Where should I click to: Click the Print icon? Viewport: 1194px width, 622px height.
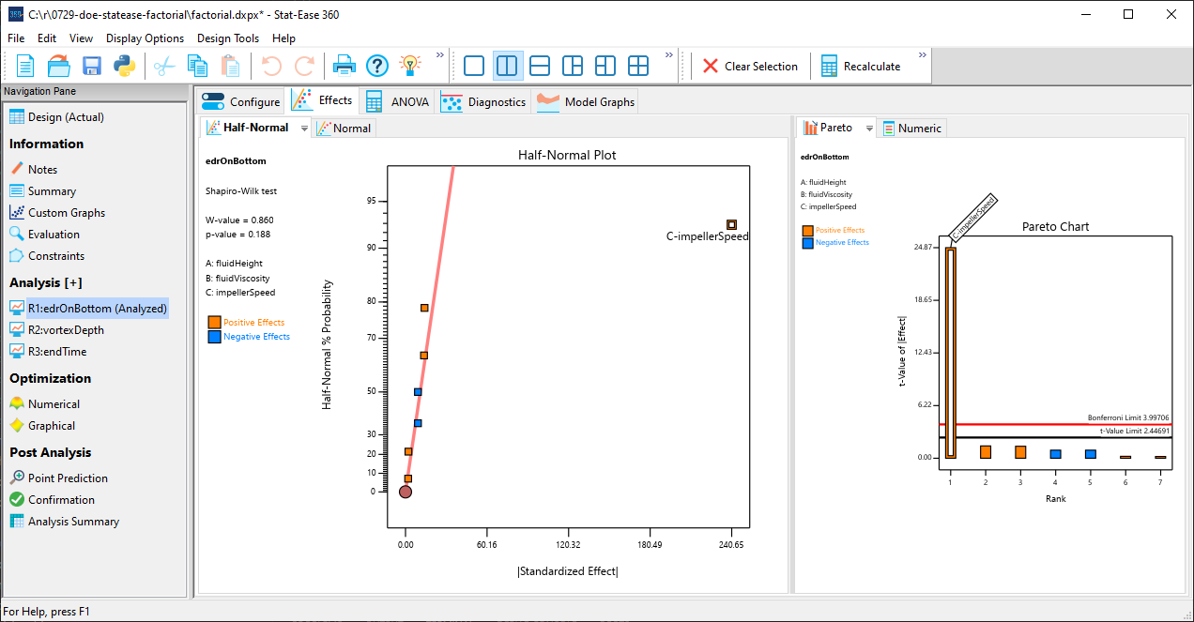(x=344, y=66)
